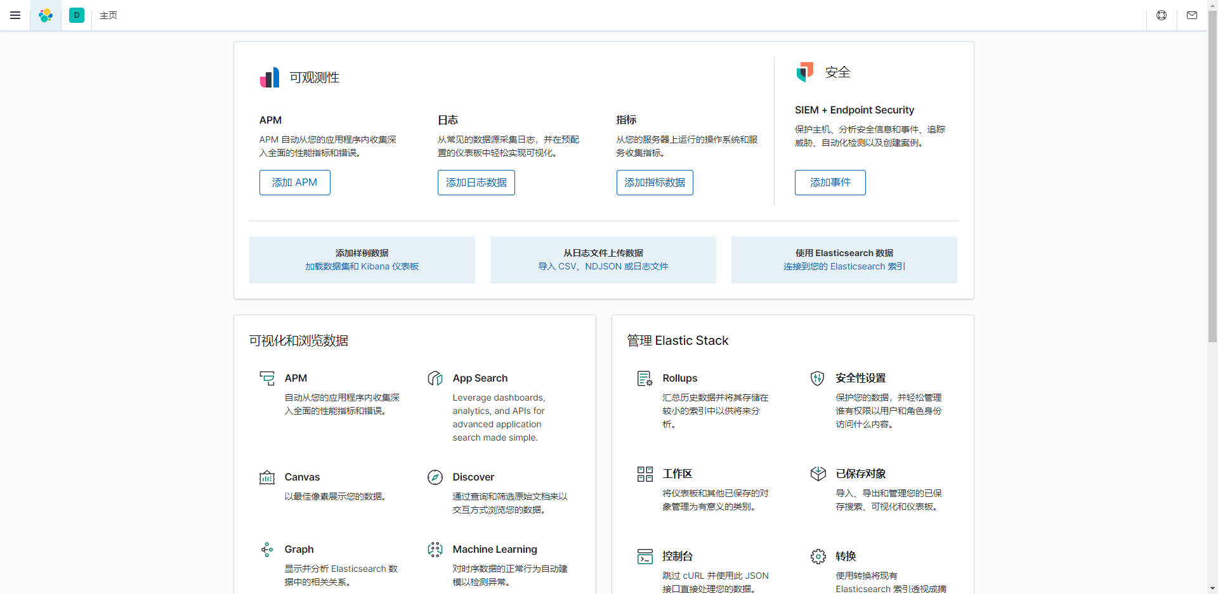Screen dimensions: 1218x594
Task: Click the Security (安全) shield logo
Action: tap(805, 72)
